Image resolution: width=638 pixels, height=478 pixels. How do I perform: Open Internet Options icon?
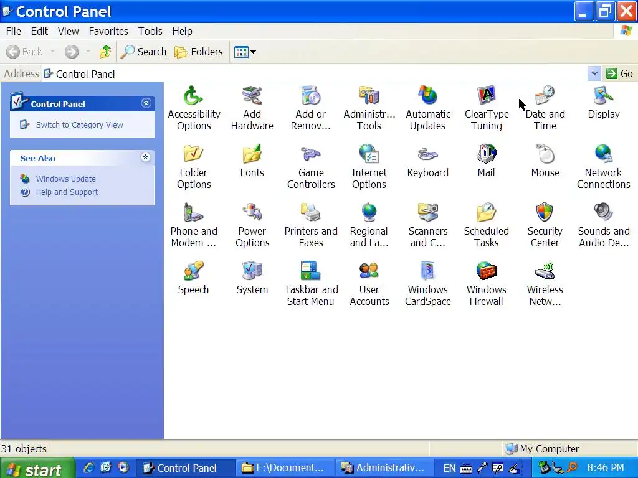tap(369, 154)
